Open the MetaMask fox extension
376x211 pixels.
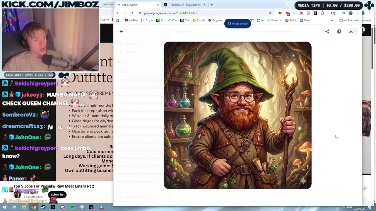(x=280, y=13)
